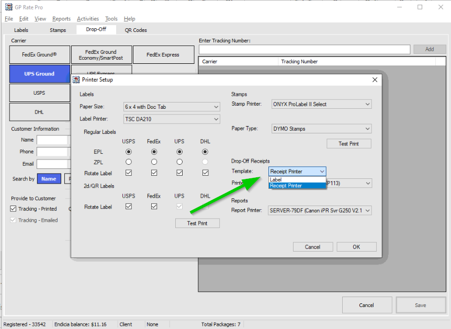The image size is (451, 329).
Task: Open the View menu
Action: [40, 19]
